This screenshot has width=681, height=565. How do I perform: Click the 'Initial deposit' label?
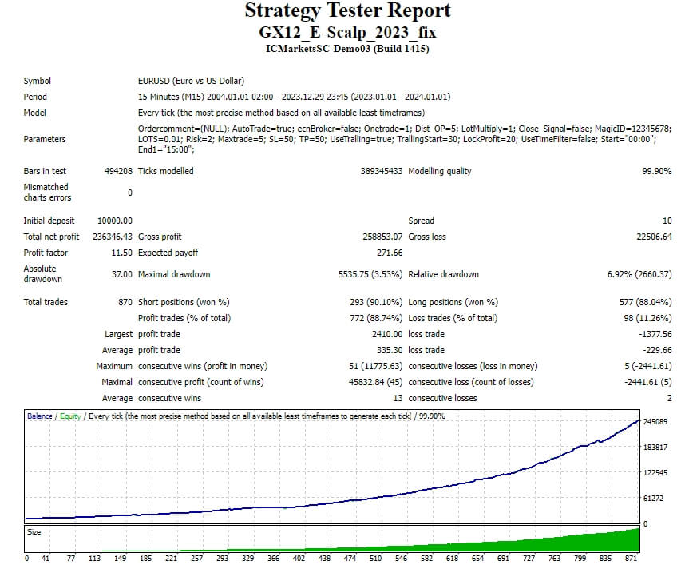point(49,221)
